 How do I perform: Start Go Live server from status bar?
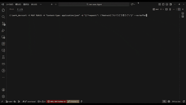coord(176,101)
